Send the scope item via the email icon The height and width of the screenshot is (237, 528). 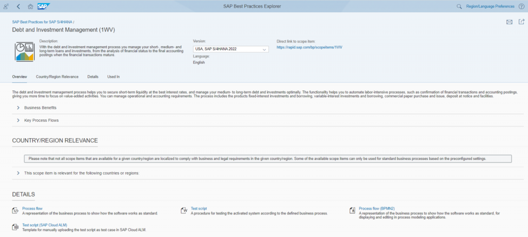click(x=509, y=22)
